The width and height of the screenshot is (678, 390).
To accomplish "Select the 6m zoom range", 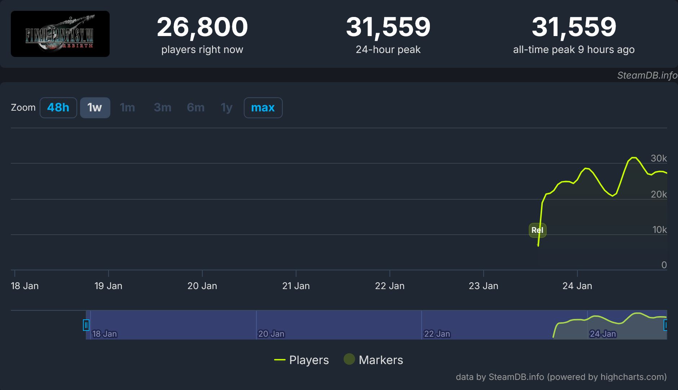I will coord(196,107).
